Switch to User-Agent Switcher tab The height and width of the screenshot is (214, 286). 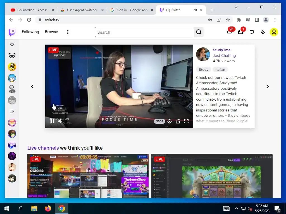tap(82, 10)
